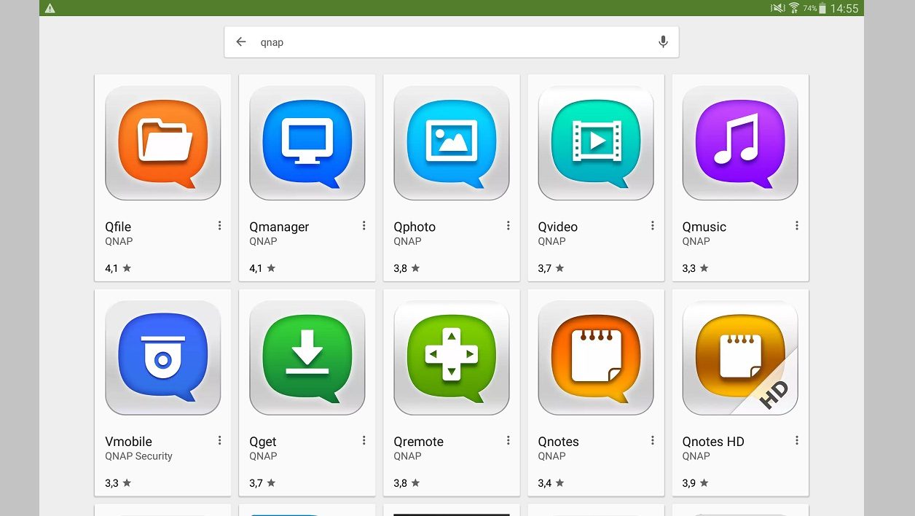
Task: Tap the muted sound icon in status bar
Action: pos(777,8)
